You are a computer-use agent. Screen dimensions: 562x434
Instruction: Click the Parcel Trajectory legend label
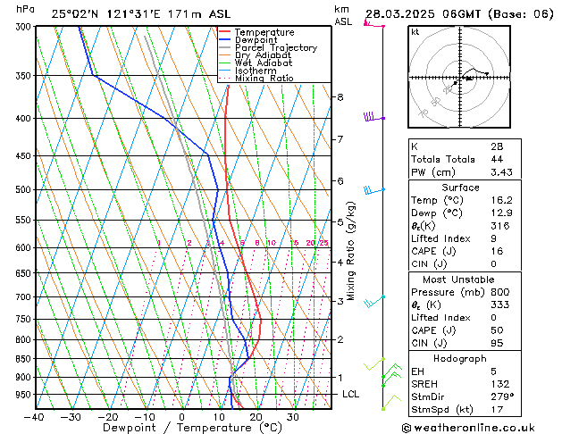[276, 47]
